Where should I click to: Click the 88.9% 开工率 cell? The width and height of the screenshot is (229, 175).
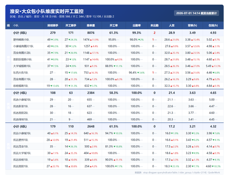(114, 66)
